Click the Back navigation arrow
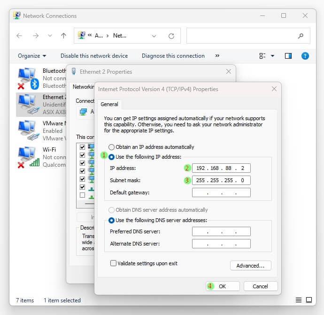This screenshot has width=324, height=315. (19, 36)
